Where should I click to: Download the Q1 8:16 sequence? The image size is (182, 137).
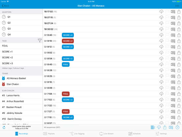point(161,82)
